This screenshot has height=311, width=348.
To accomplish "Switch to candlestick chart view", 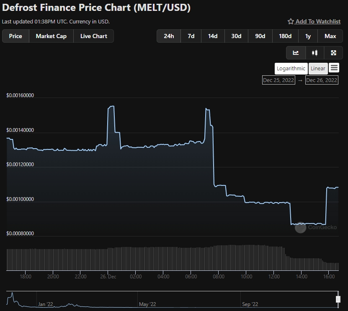I will [x=315, y=53].
